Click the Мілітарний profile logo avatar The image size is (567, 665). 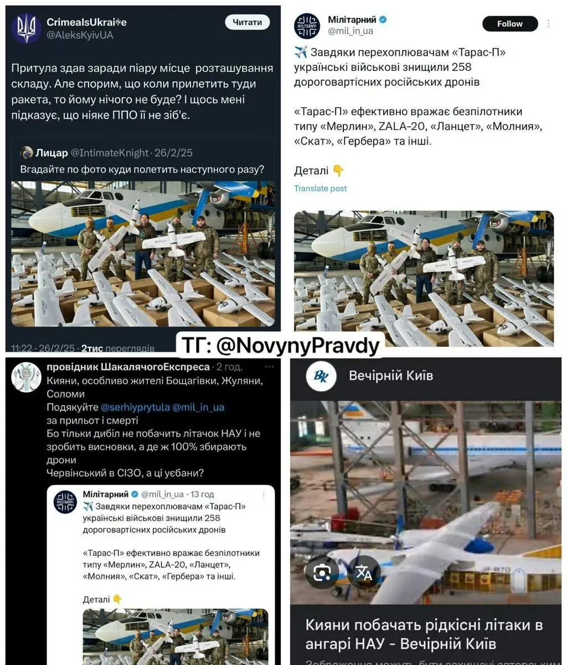pos(307,25)
